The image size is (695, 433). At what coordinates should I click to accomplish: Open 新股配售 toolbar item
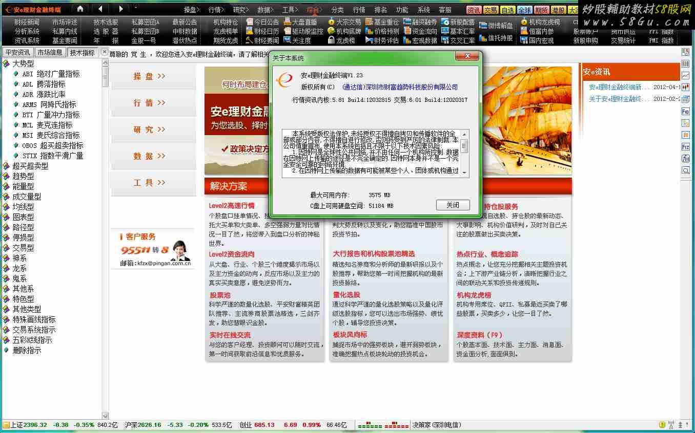click(458, 22)
